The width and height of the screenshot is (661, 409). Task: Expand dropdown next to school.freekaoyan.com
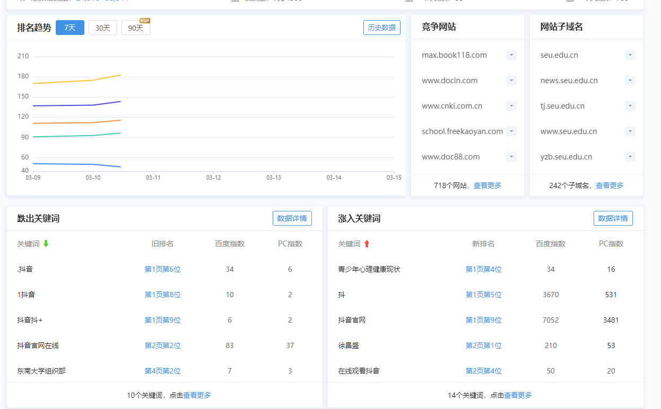click(x=511, y=131)
